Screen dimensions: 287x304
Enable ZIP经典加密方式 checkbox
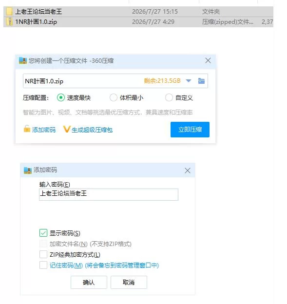coord(43,254)
